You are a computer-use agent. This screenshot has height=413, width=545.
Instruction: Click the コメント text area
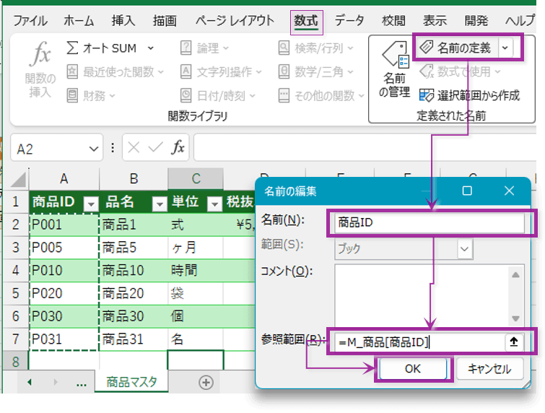click(x=422, y=295)
